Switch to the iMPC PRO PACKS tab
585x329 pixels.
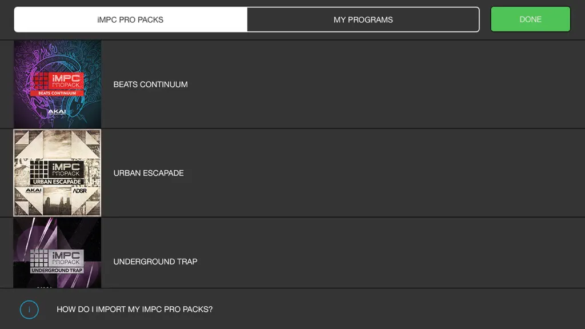pos(131,19)
